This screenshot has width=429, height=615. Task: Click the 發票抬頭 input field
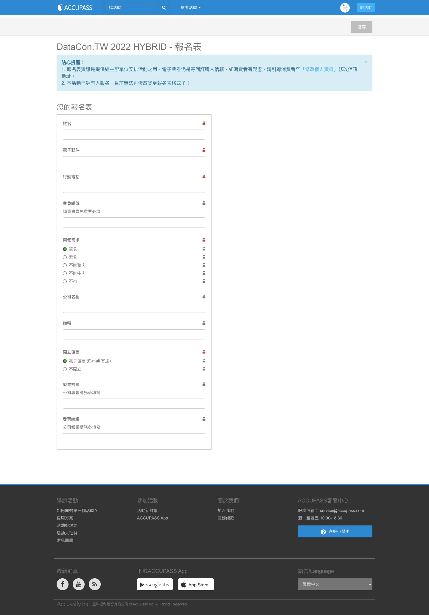134,404
